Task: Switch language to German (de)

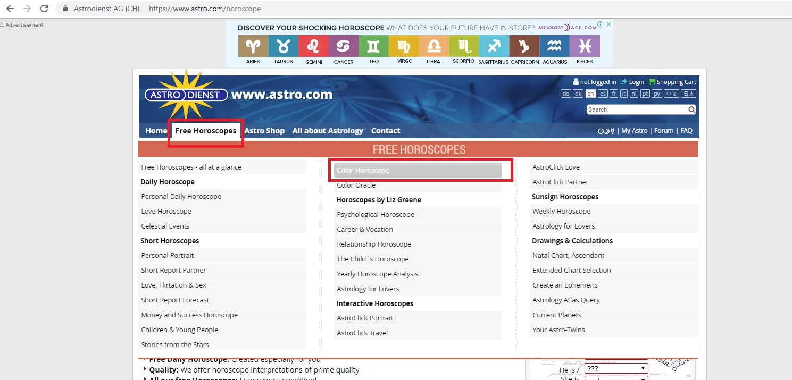Action: [566, 94]
